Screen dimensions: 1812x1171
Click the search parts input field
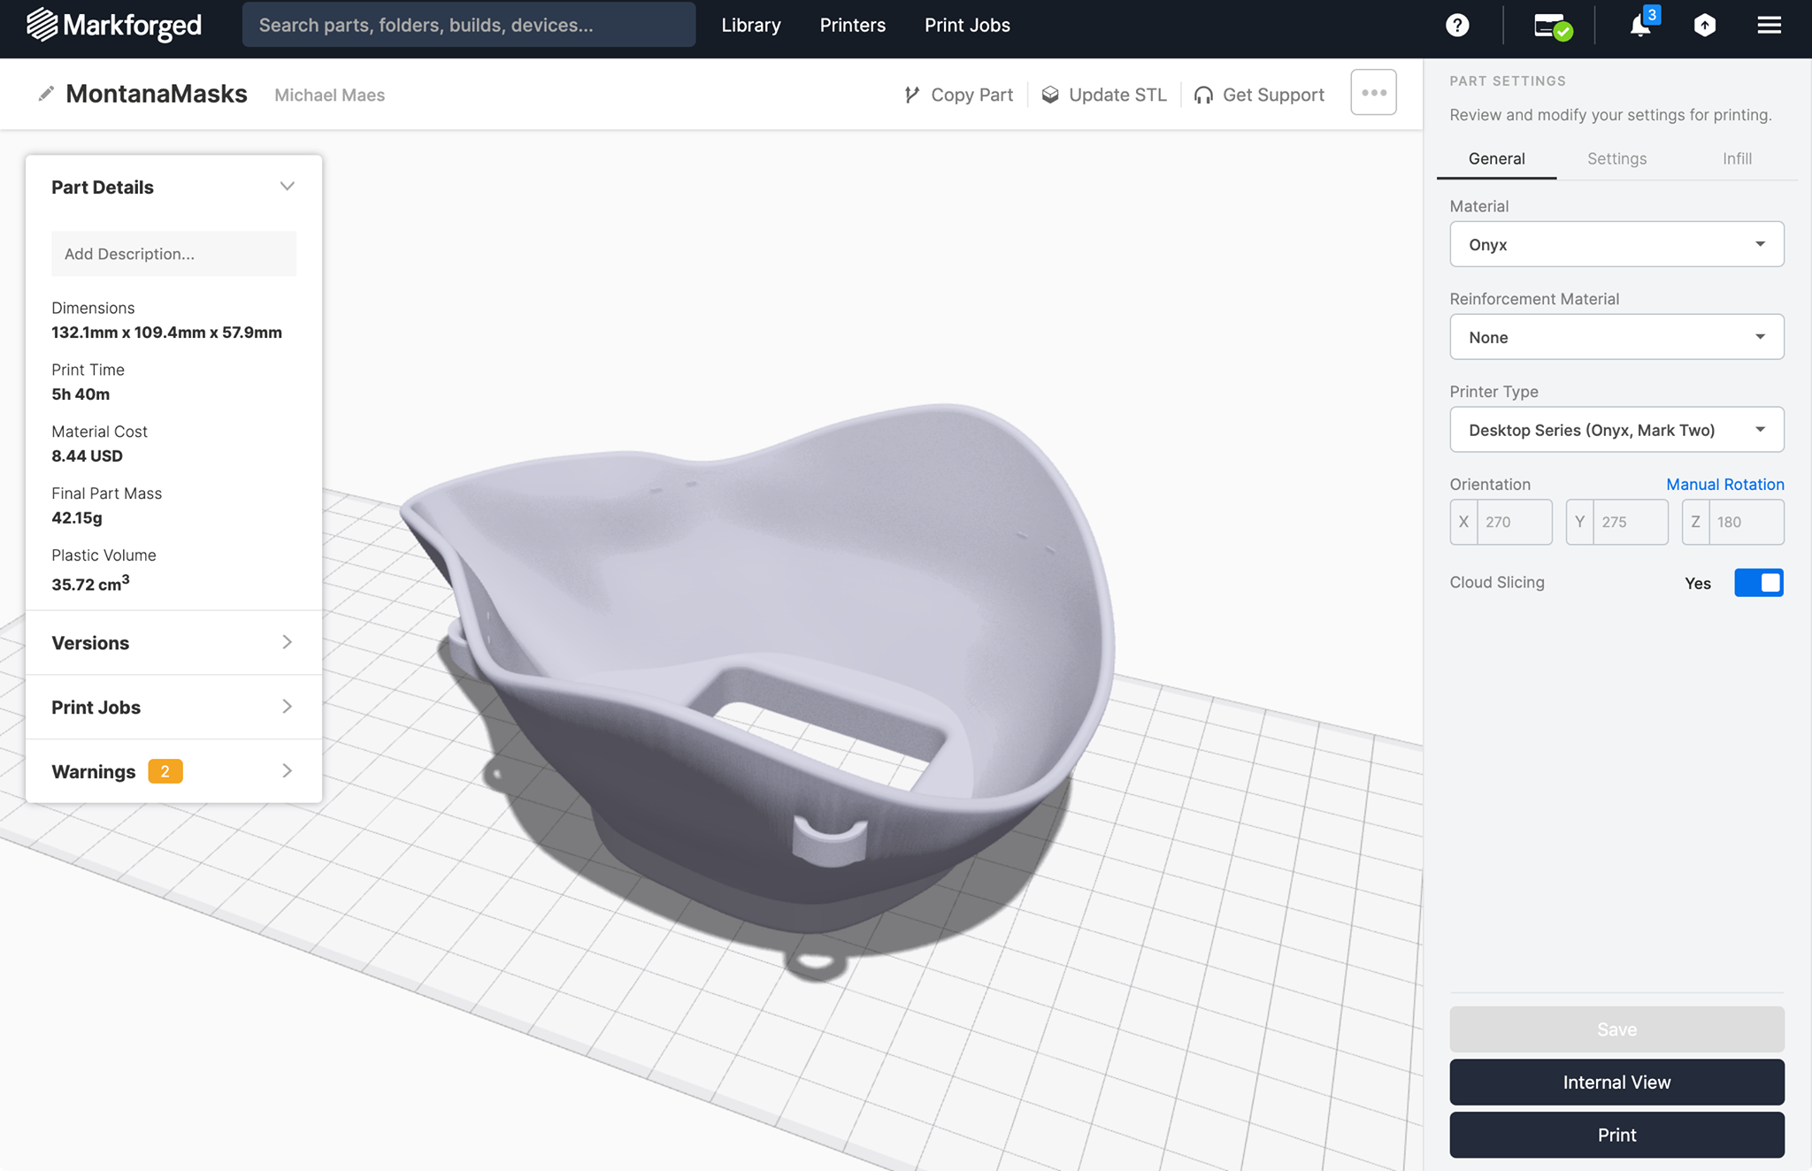click(468, 25)
